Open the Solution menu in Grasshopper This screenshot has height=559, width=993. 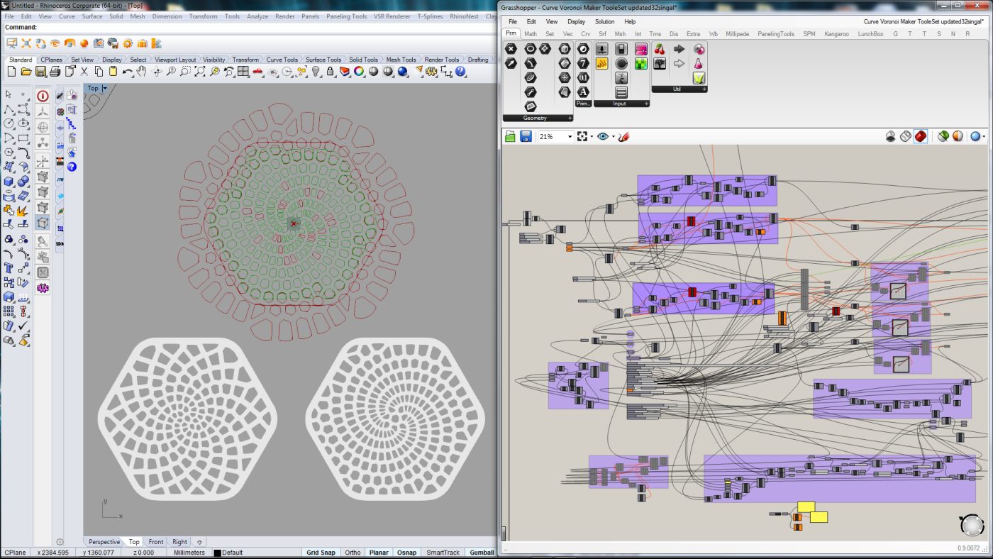(x=604, y=21)
